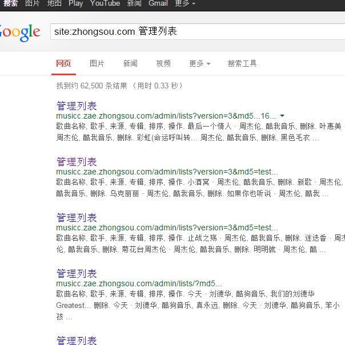Open the 搜索 item in top black bar
Image resolution: width=345 pixels, height=345 pixels.
10,3
